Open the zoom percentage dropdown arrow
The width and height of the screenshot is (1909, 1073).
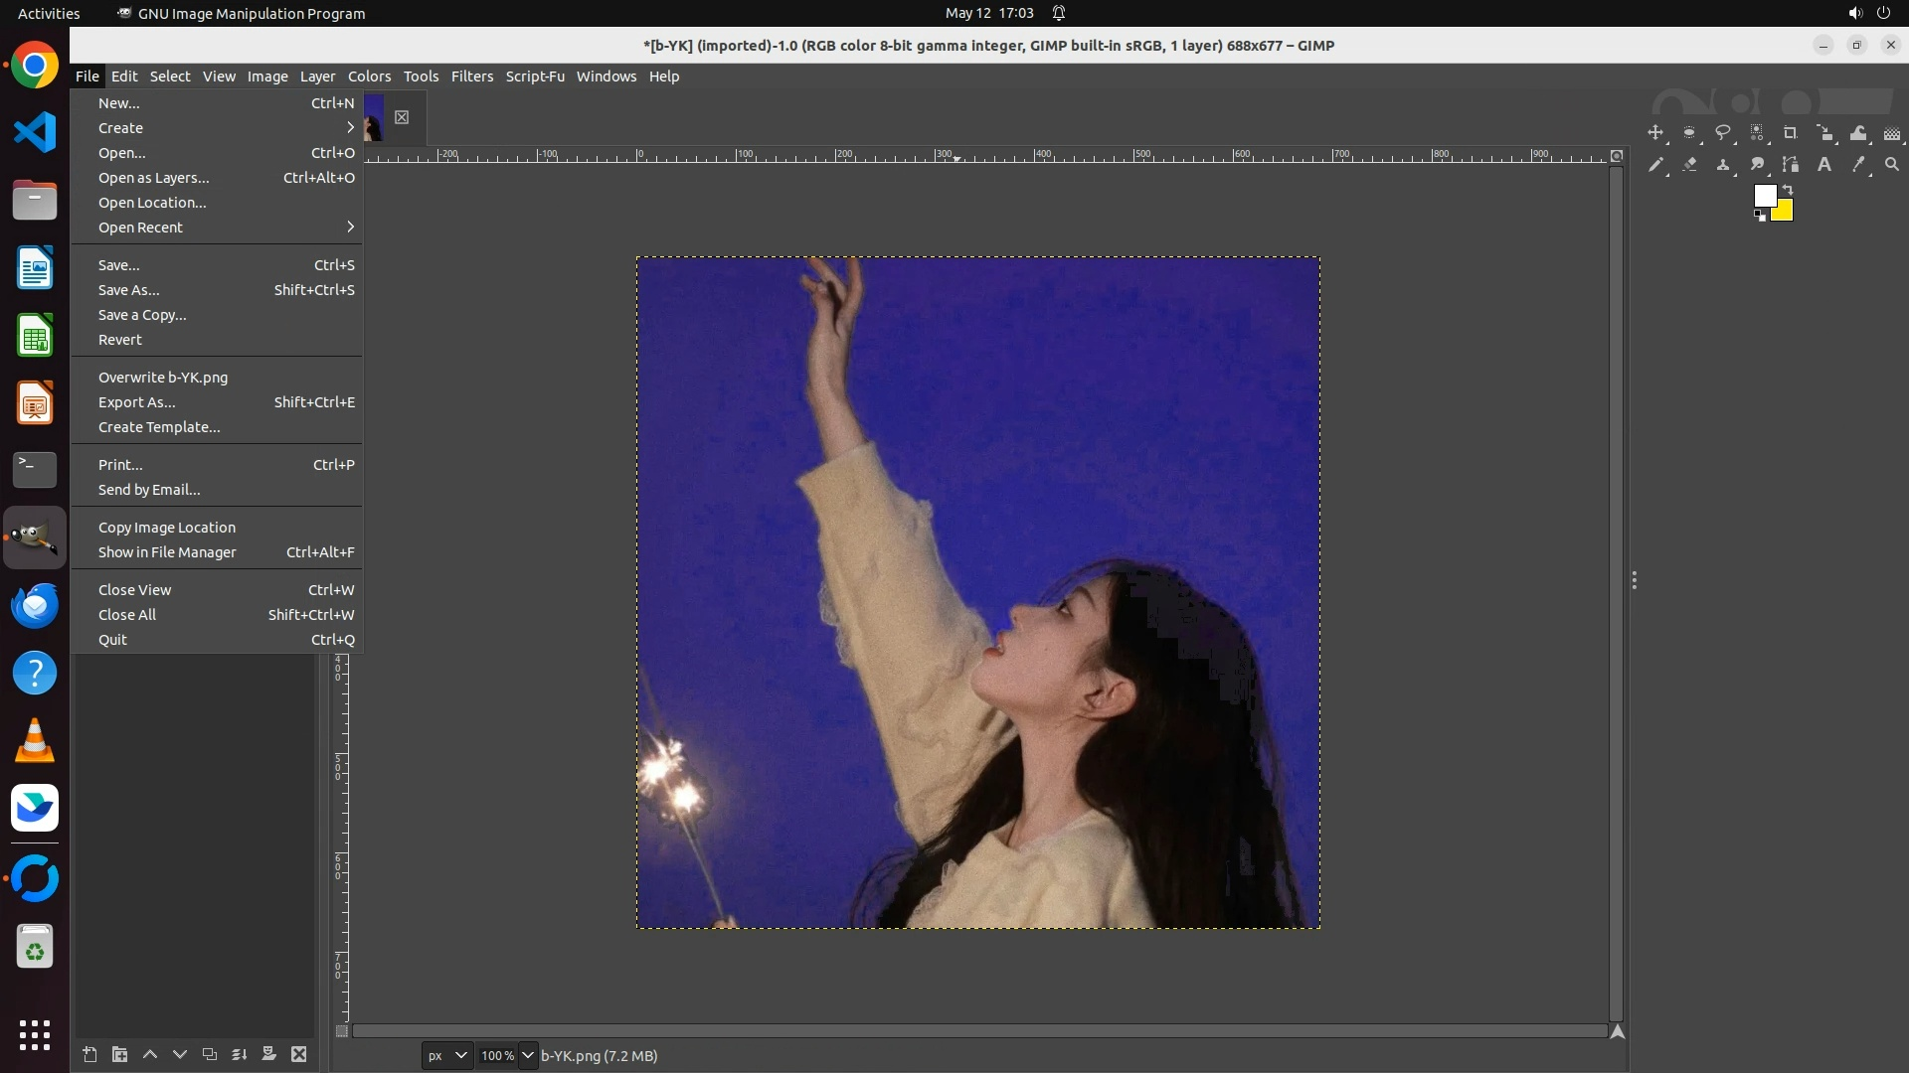pos(528,1056)
